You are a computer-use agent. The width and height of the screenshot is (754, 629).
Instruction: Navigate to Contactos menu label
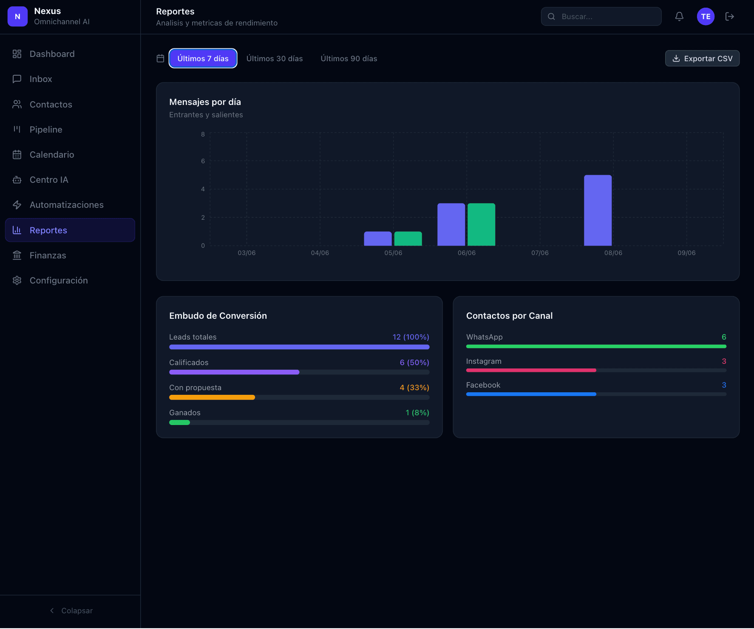(51, 105)
